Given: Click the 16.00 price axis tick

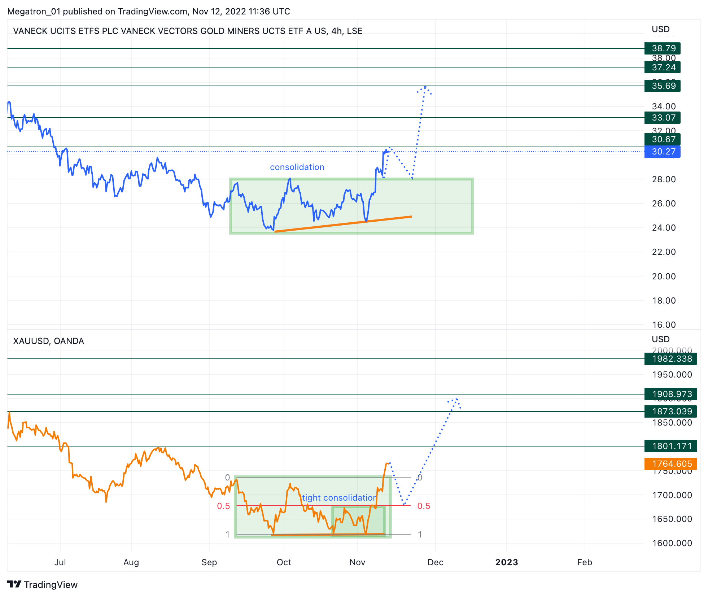Looking at the screenshot, I should click(x=664, y=325).
